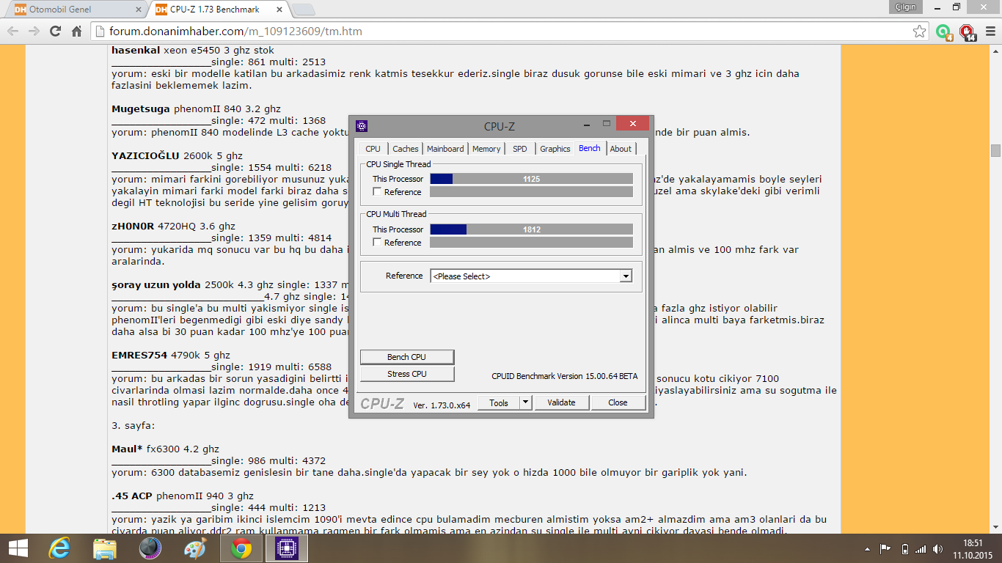1002x563 pixels.
Task: Check battery status in system tray
Action: pyautogui.click(x=905, y=549)
